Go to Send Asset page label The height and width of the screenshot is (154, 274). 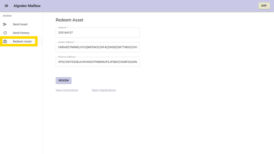pyautogui.click(x=20, y=24)
